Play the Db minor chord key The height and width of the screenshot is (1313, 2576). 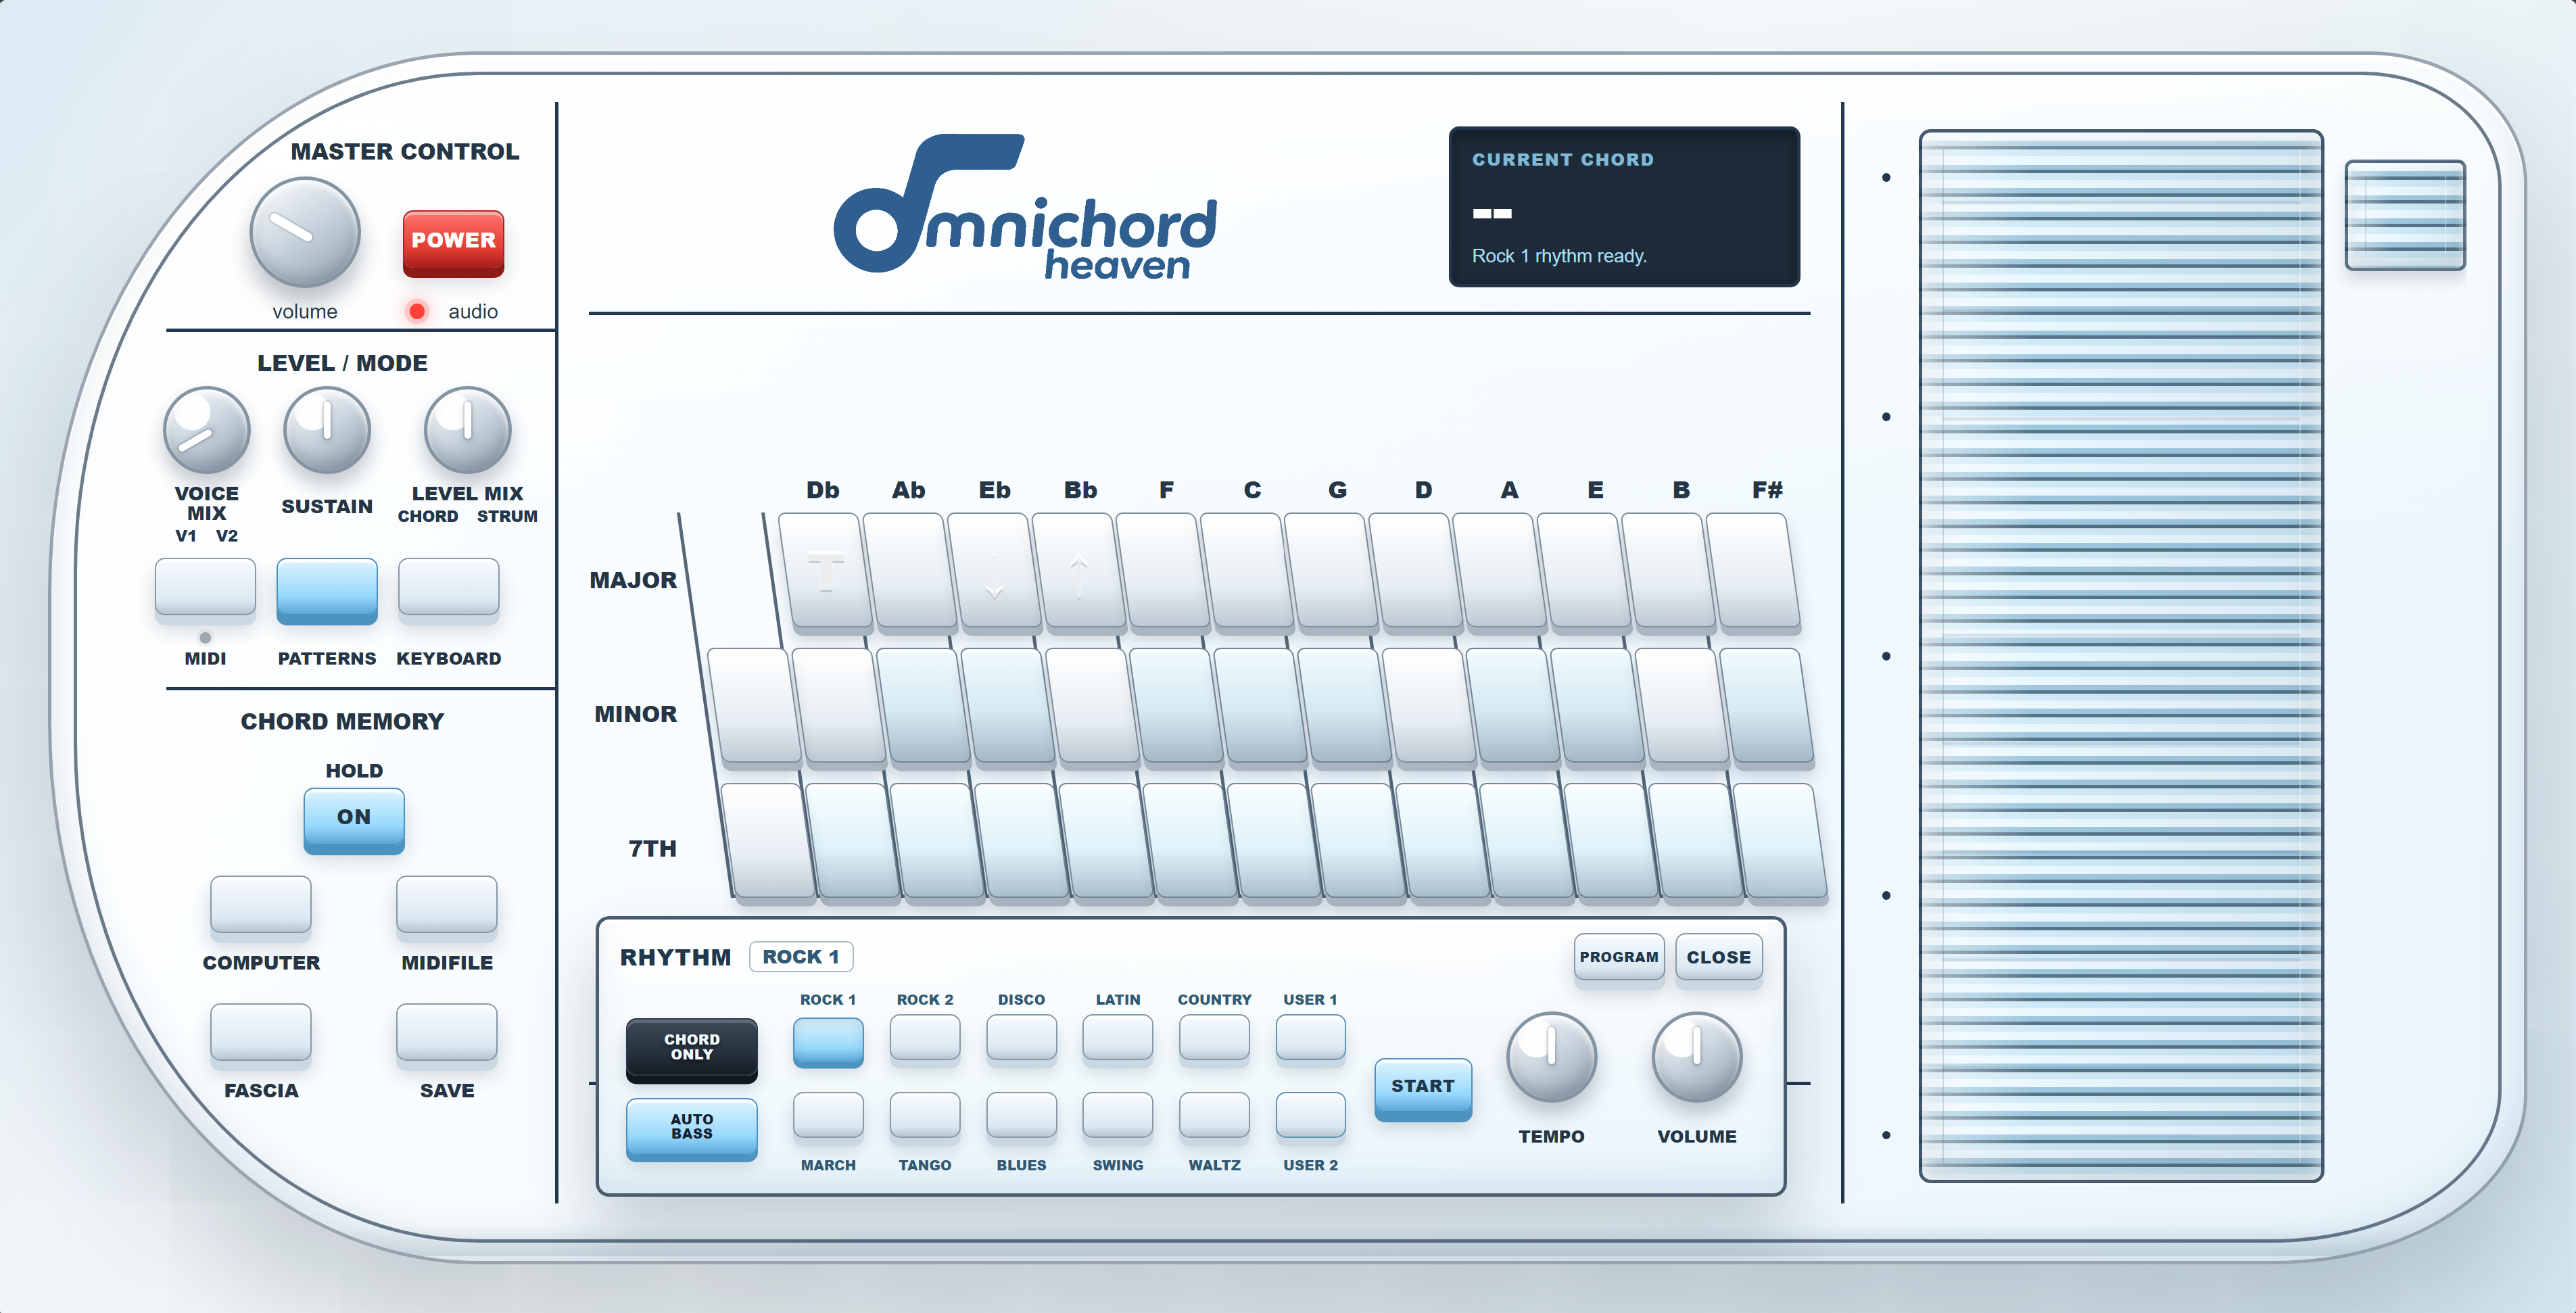click(x=839, y=707)
